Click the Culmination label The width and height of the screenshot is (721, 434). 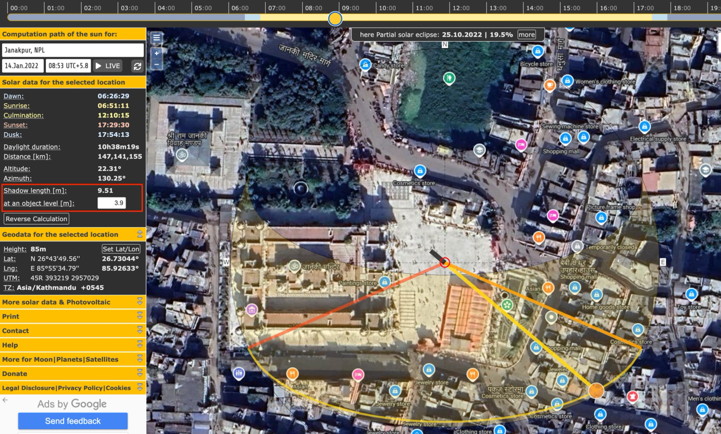[x=23, y=116]
